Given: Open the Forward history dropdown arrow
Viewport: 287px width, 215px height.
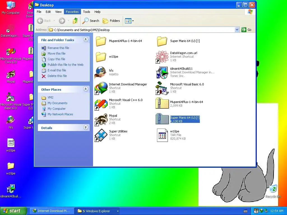Looking at the screenshot, I should pyautogui.click(x=68, y=21).
